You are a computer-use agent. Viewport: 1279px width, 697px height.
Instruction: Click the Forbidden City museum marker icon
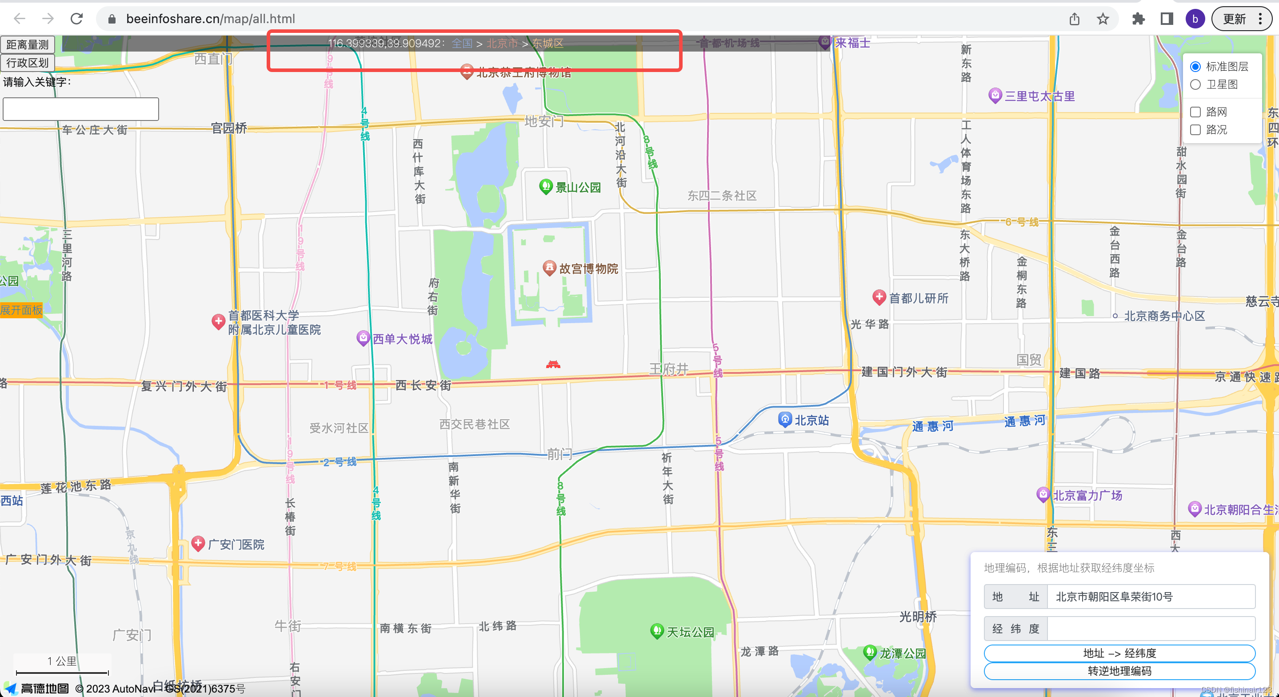(549, 267)
